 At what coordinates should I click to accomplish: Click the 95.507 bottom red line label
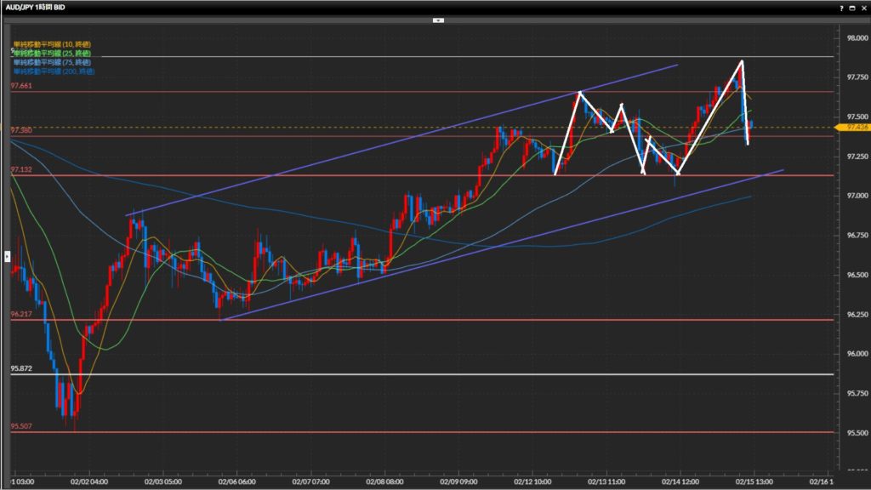[x=21, y=426]
